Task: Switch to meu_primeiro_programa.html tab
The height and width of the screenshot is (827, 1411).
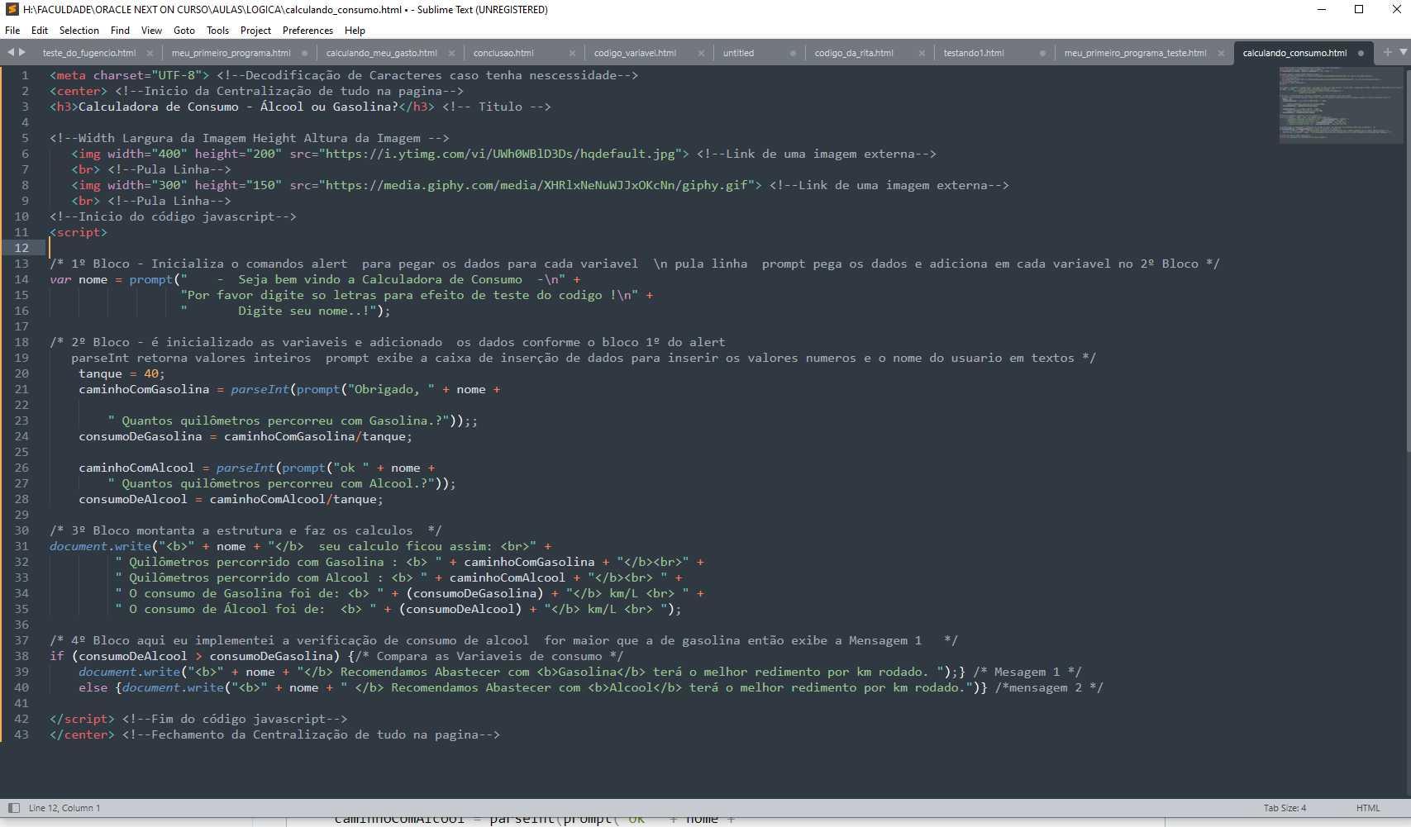Action: pyautogui.click(x=231, y=53)
